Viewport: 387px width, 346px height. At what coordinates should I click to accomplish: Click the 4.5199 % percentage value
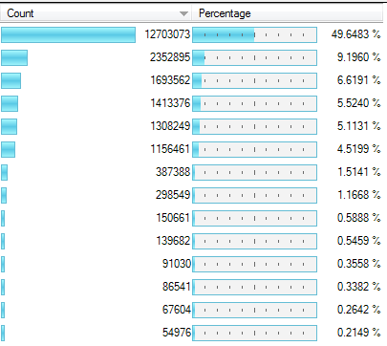click(358, 149)
